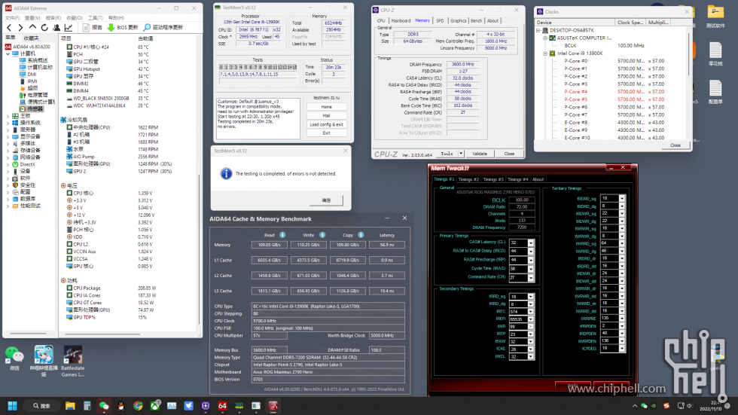738x415 pixels.
Task: Expand the DirectX tree node
Action: (x=8, y=165)
